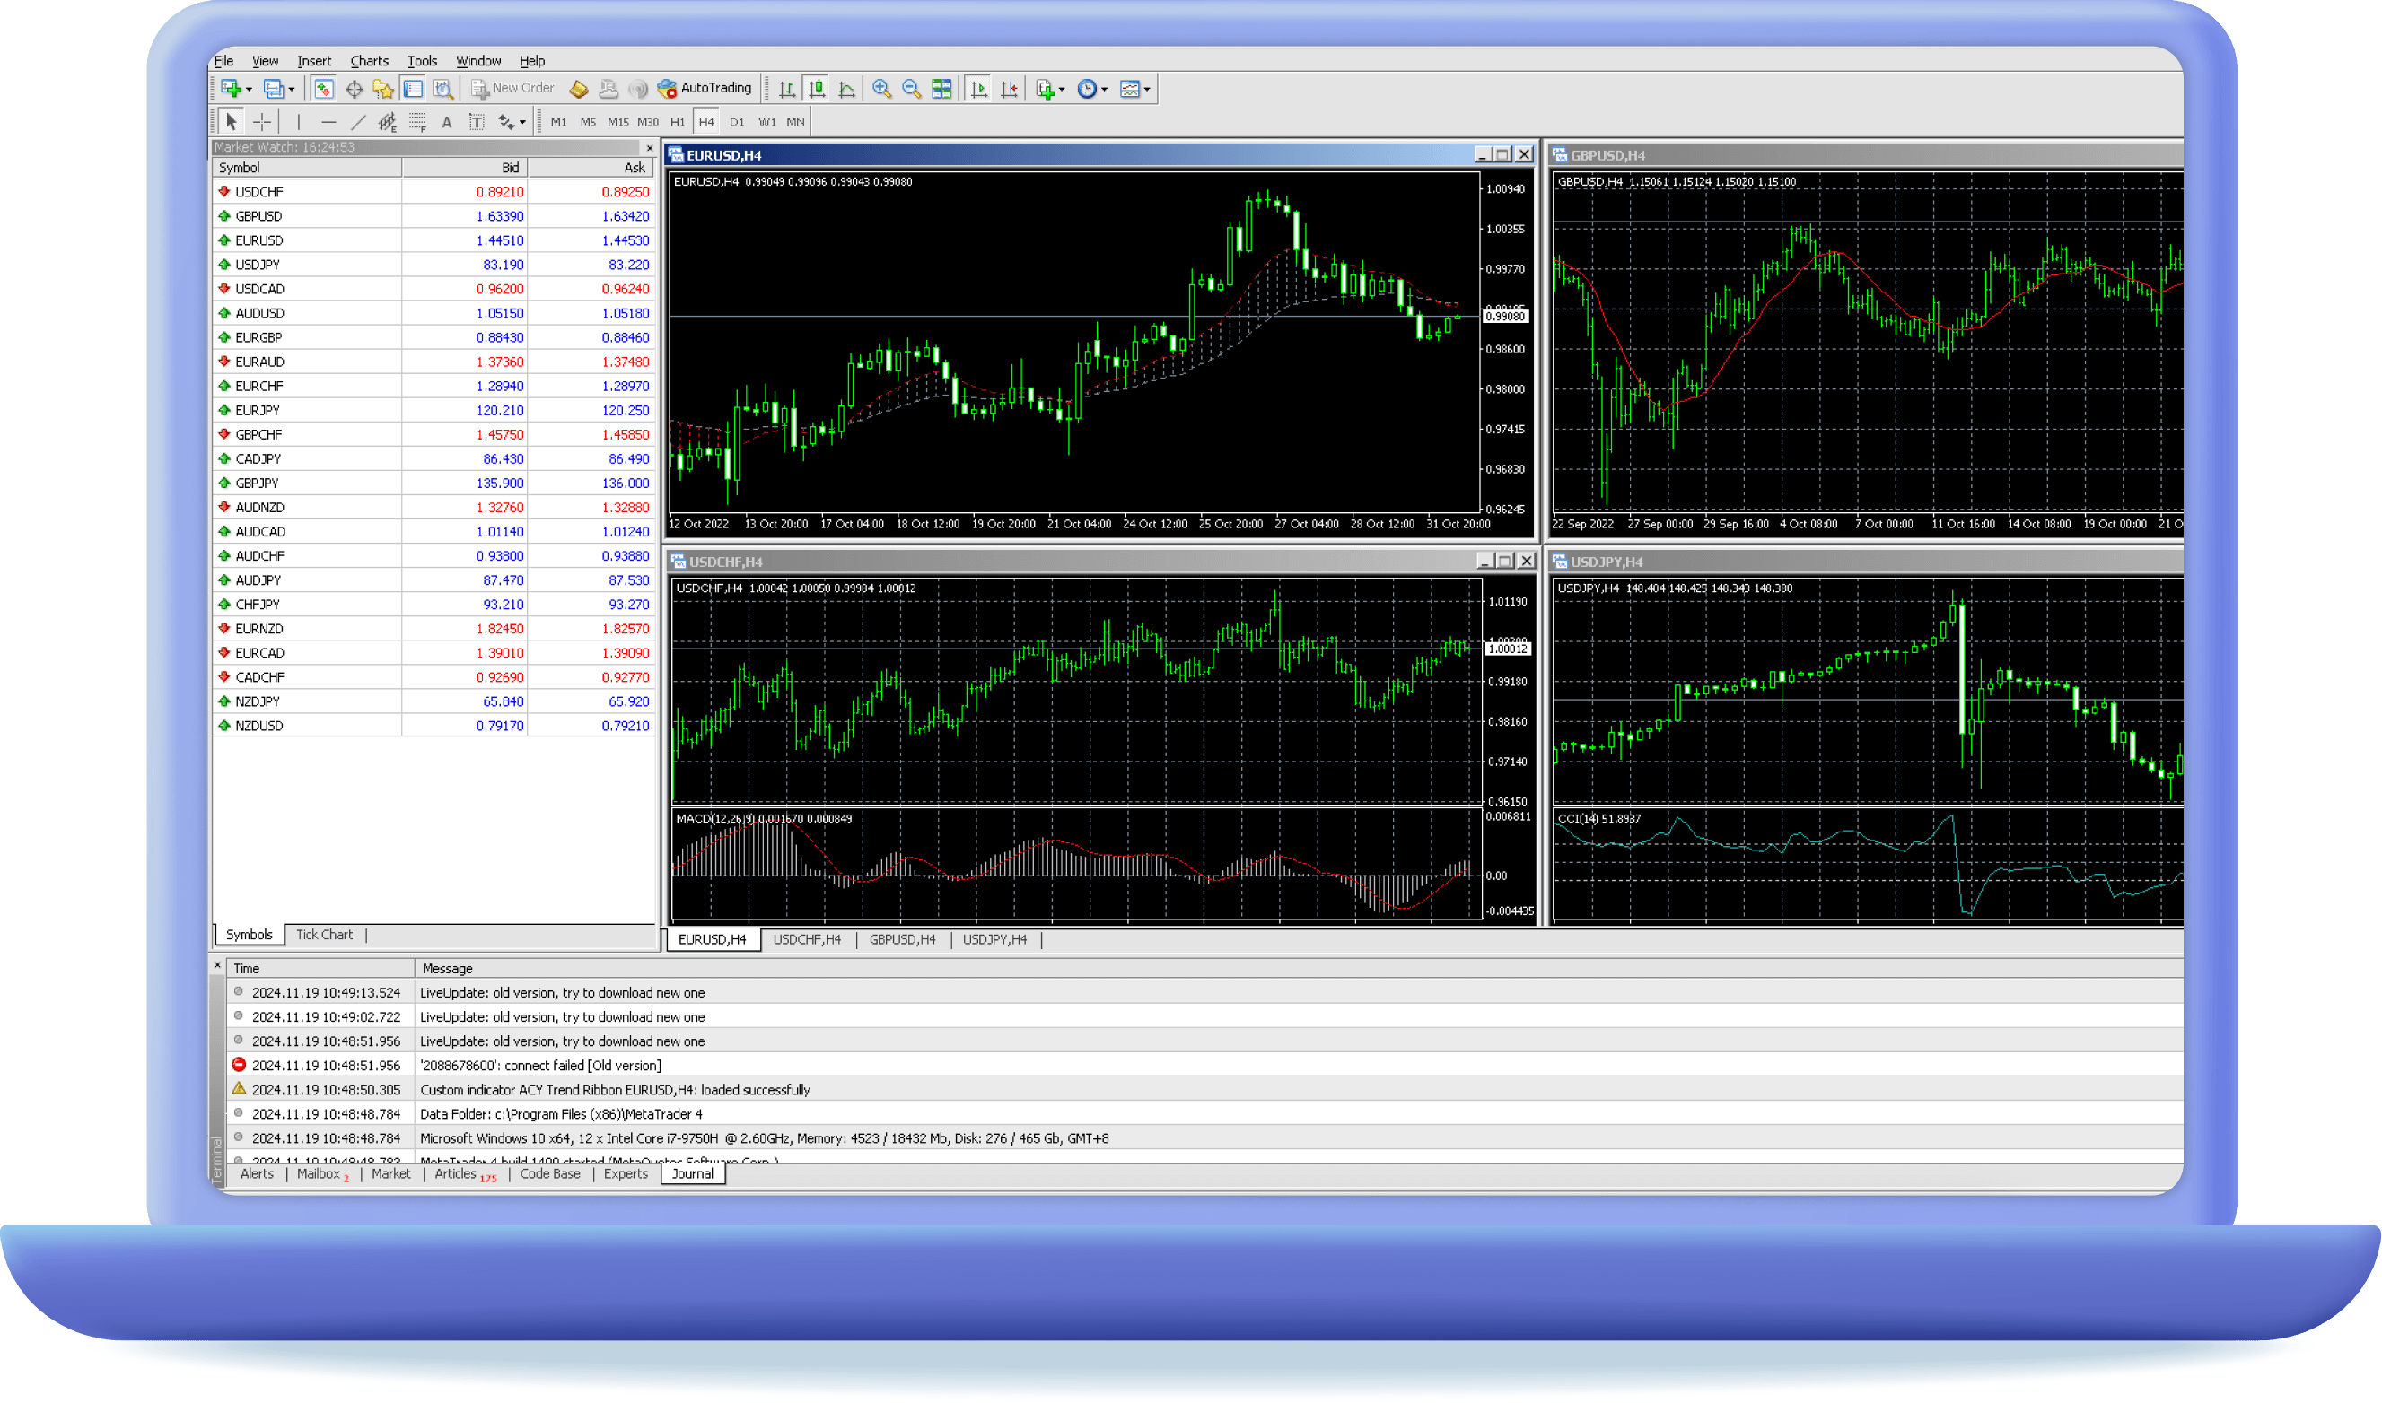Open the Profiles icon
Screen dimensions: 2382x1403
273,89
